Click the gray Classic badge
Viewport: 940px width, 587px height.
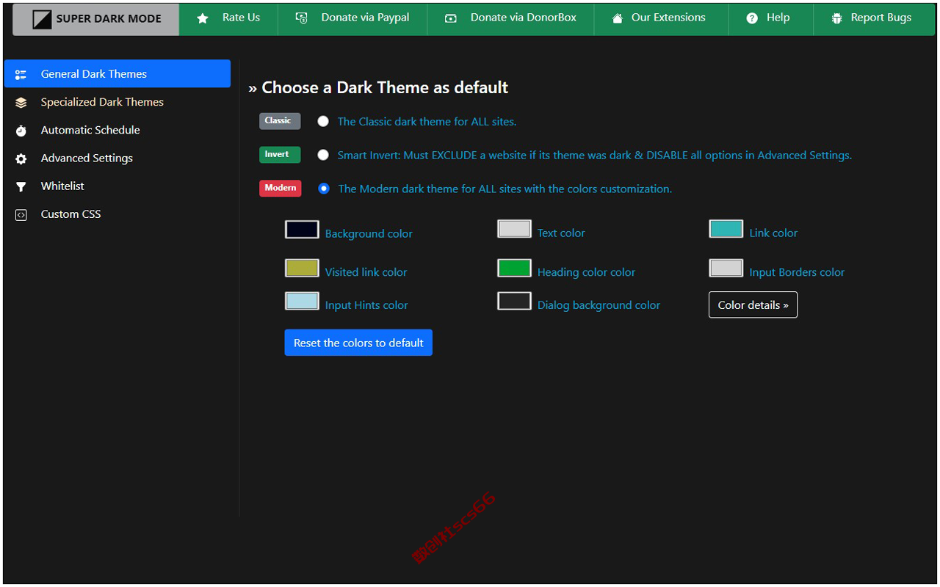point(280,121)
